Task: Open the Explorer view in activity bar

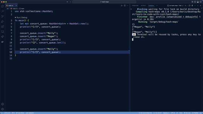Action: 3,6
